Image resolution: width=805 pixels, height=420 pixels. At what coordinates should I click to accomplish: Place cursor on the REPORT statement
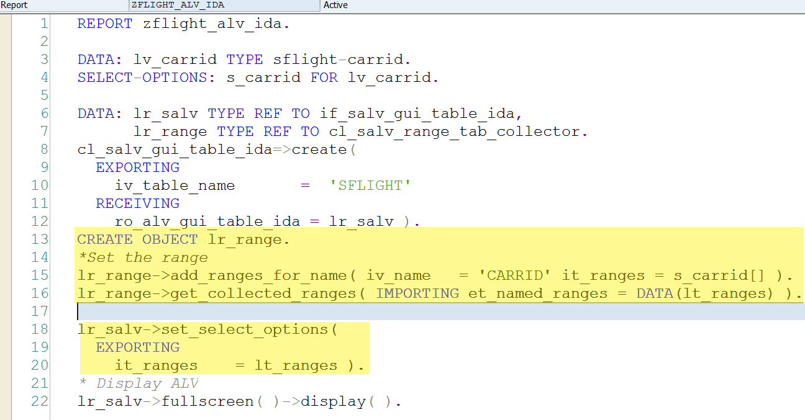104,23
